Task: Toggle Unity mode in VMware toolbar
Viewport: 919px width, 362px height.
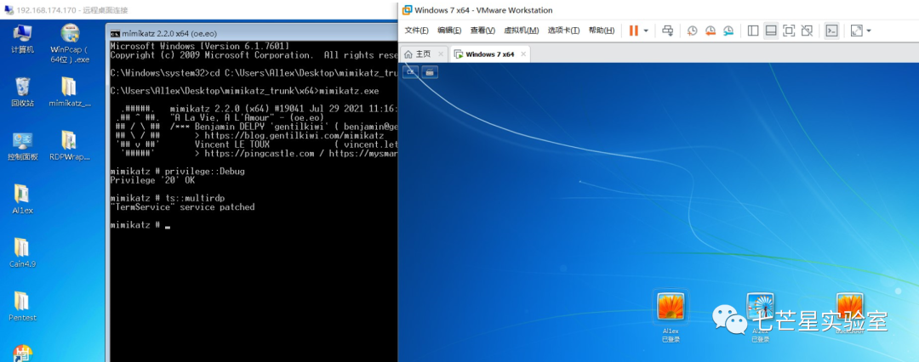Action: (x=807, y=31)
